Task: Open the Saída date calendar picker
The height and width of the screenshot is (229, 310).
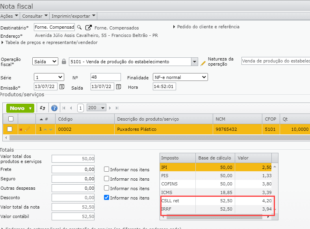Action: pos(118,86)
